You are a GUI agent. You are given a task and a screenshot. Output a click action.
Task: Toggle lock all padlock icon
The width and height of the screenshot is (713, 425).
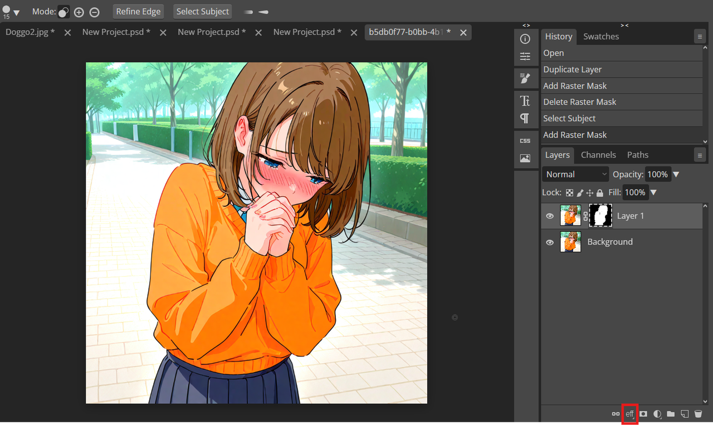[x=600, y=193]
